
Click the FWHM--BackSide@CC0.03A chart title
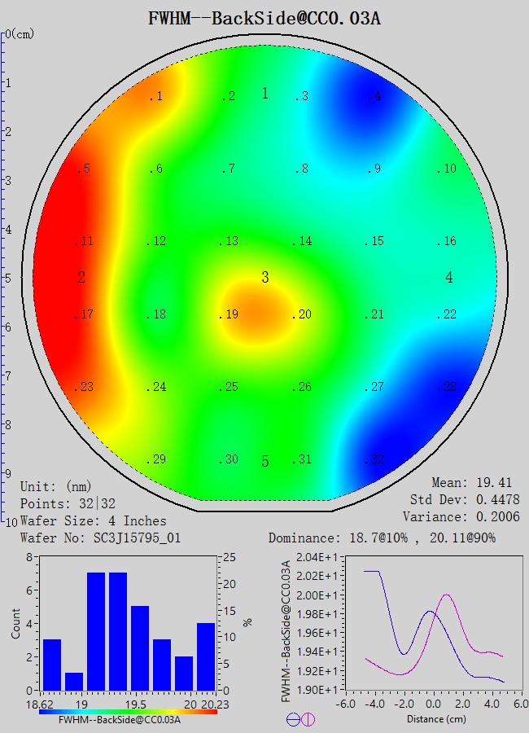point(264,18)
